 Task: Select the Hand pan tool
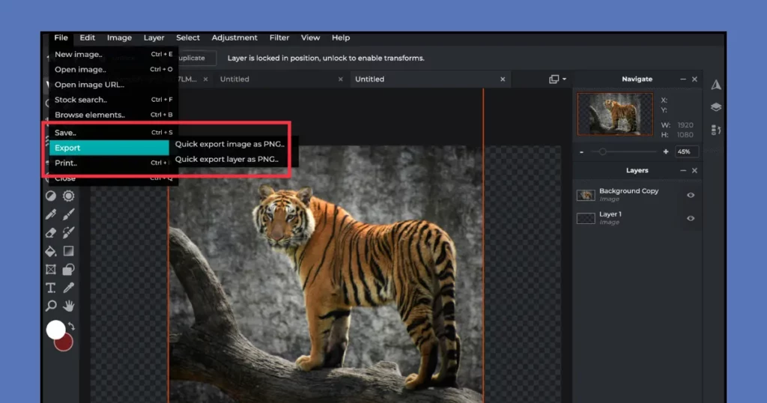pos(68,306)
